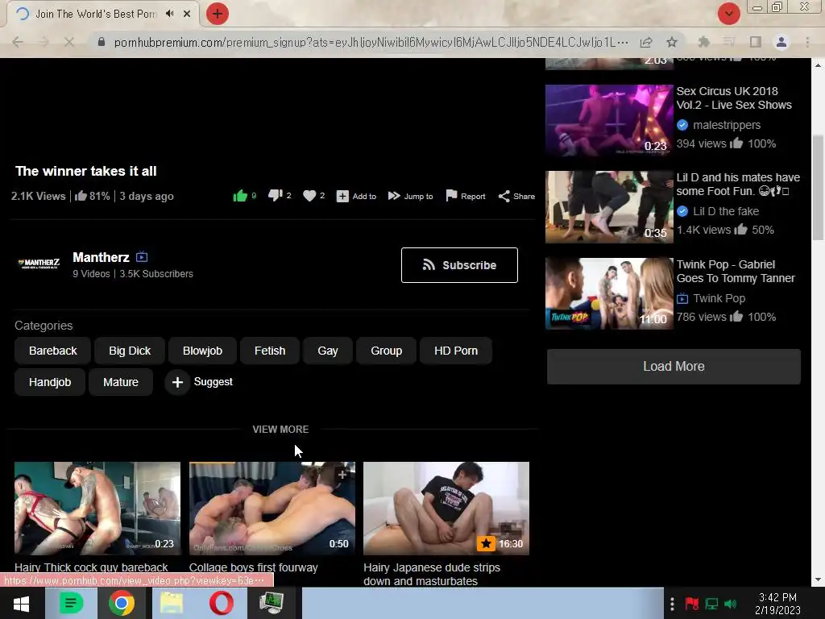Mute the browser tab via speaker icon
825x619 pixels.
click(x=169, y=14)
